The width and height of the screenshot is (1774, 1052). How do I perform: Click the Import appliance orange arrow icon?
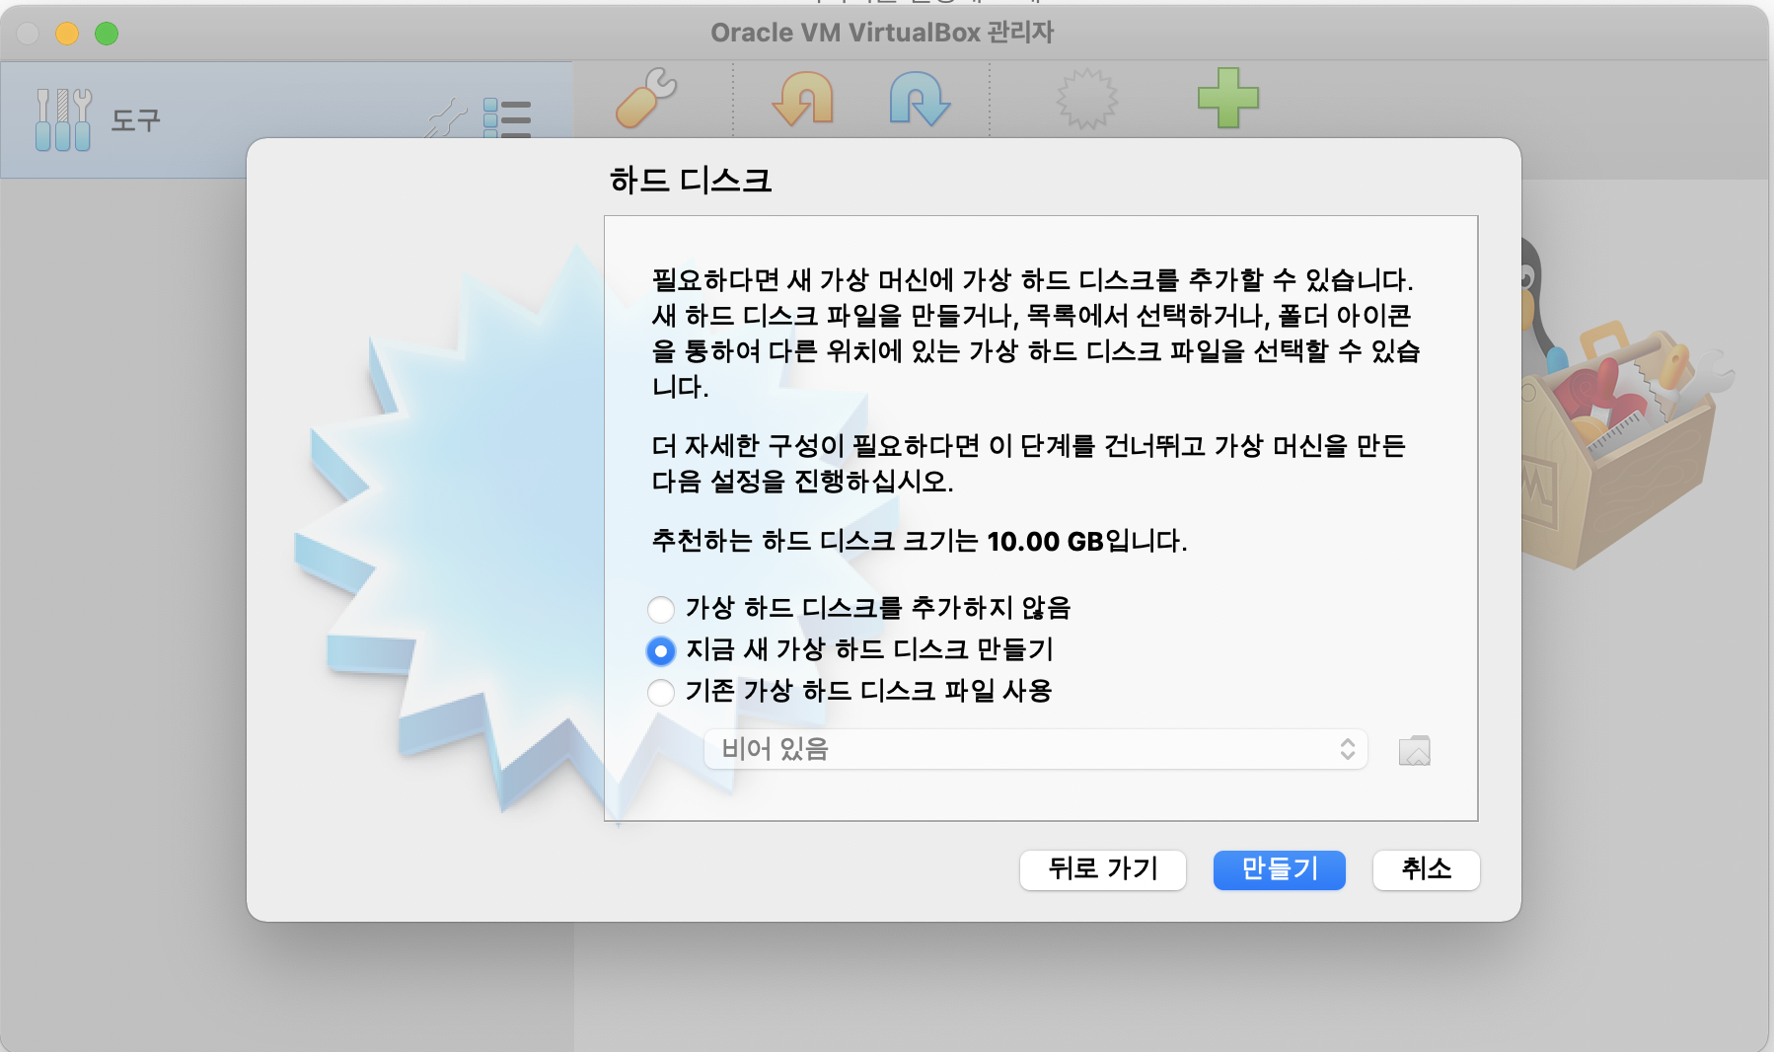click(803, 98)
